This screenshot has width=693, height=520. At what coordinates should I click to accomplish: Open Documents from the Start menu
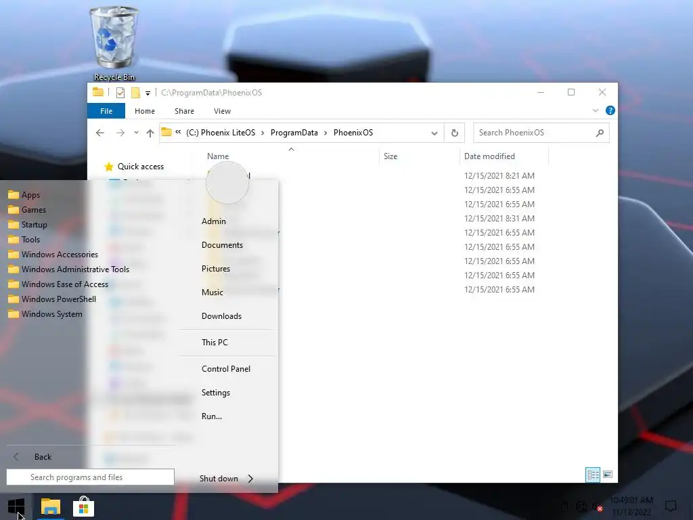click(x=222, y=245)
